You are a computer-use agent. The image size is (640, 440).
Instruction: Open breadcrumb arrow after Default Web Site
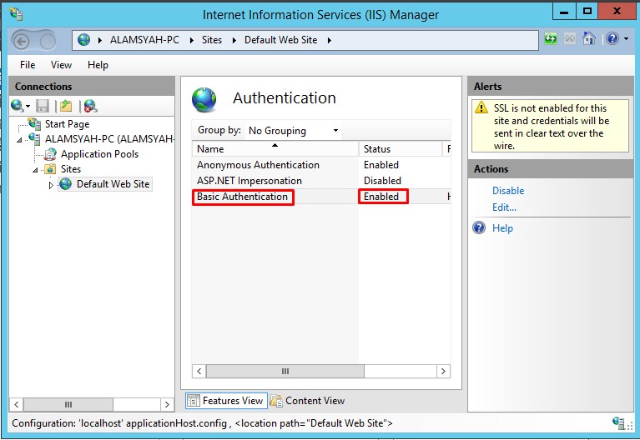[329, 40]
